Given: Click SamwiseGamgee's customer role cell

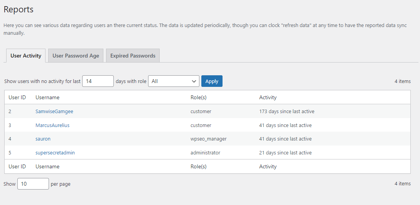Looking at the screenshot, I should click(x=201, y=112).
